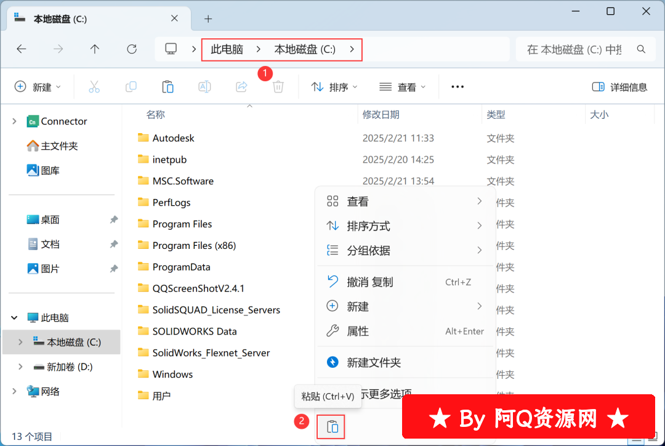
Task: Select the Program Files (x86) folder
Action: coord(187,245)
